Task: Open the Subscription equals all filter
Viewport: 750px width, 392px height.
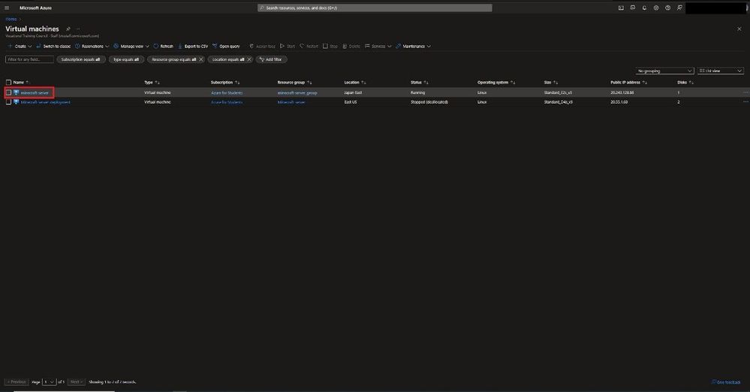Action: [x=81, y=59]
